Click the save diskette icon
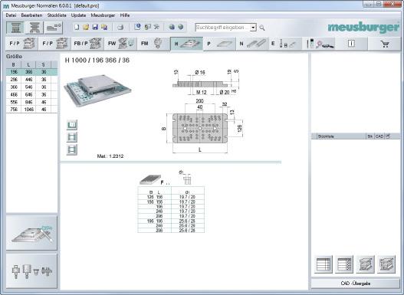 click(x=95, y=27)
